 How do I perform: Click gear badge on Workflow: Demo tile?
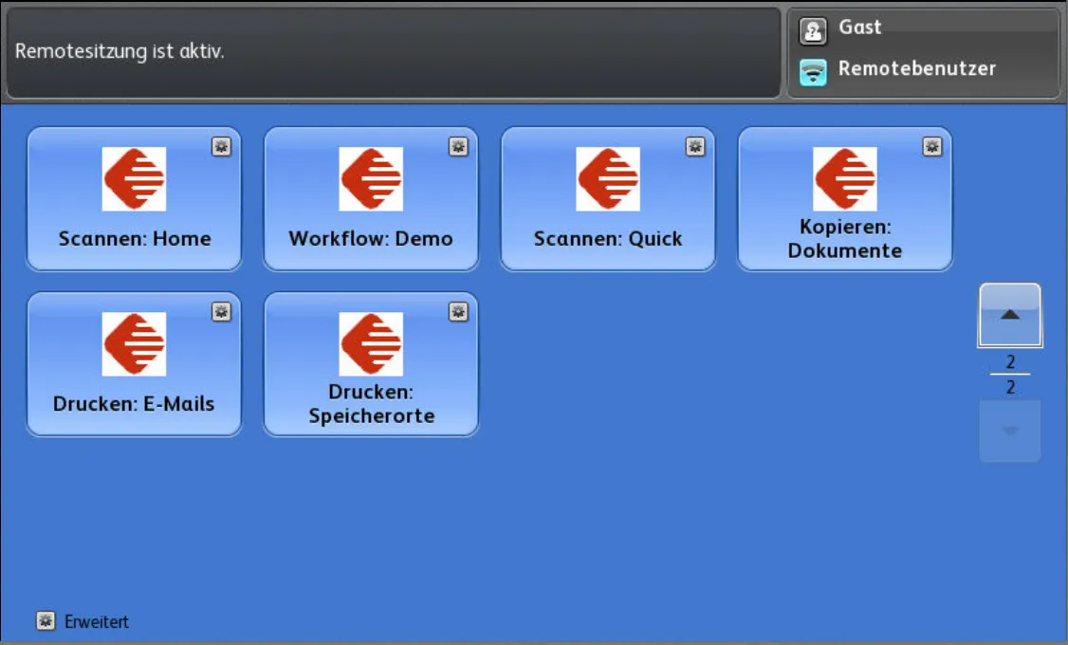(458, 146)
